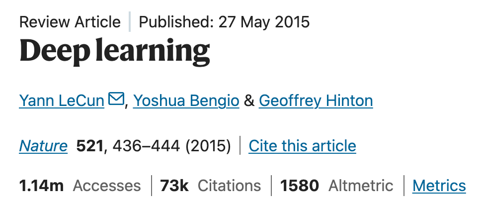Click the Deep learning article title
This screenshot has width=483, height=208.
pyautogui.click(x=115, y=51)
